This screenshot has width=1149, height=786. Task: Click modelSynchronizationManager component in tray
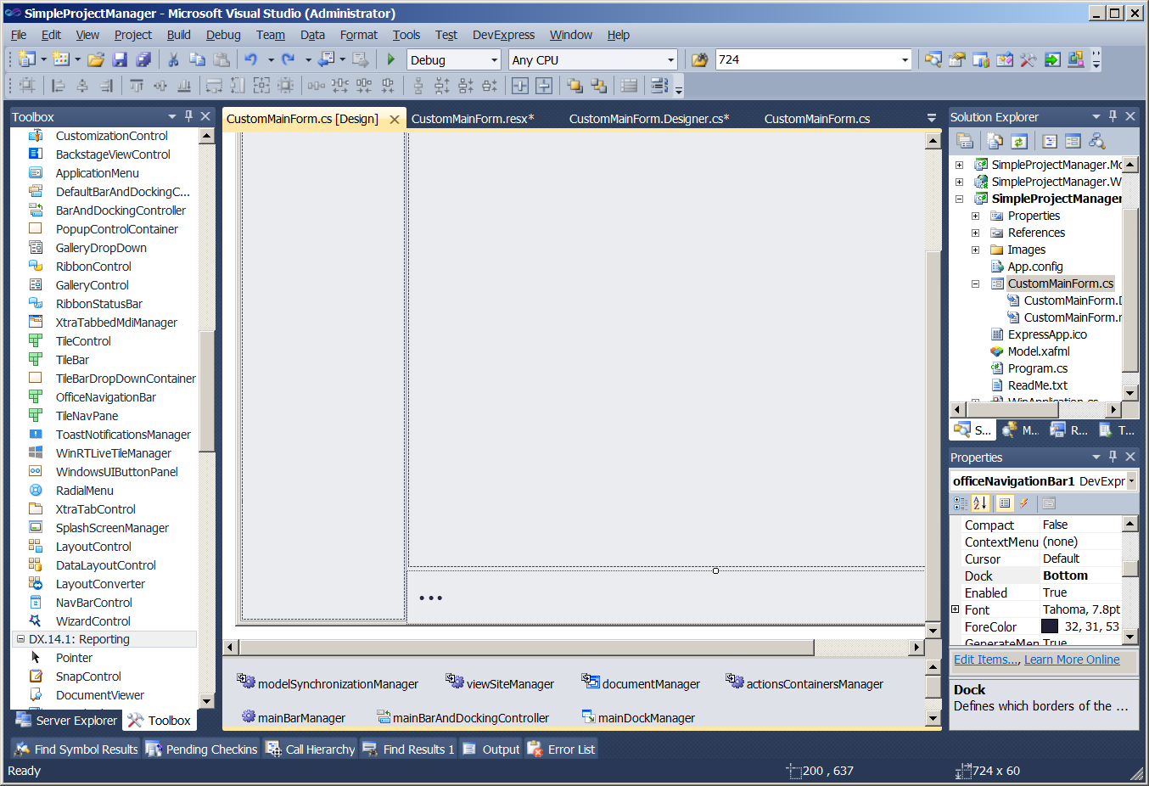click(328, 683)
